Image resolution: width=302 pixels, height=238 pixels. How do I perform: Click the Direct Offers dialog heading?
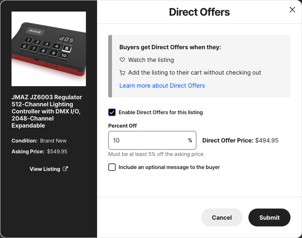[199, 12]
